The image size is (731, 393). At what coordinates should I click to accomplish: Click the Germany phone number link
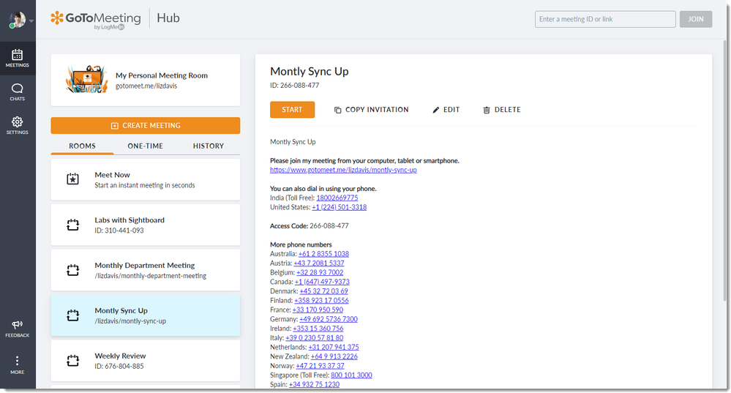329,319
